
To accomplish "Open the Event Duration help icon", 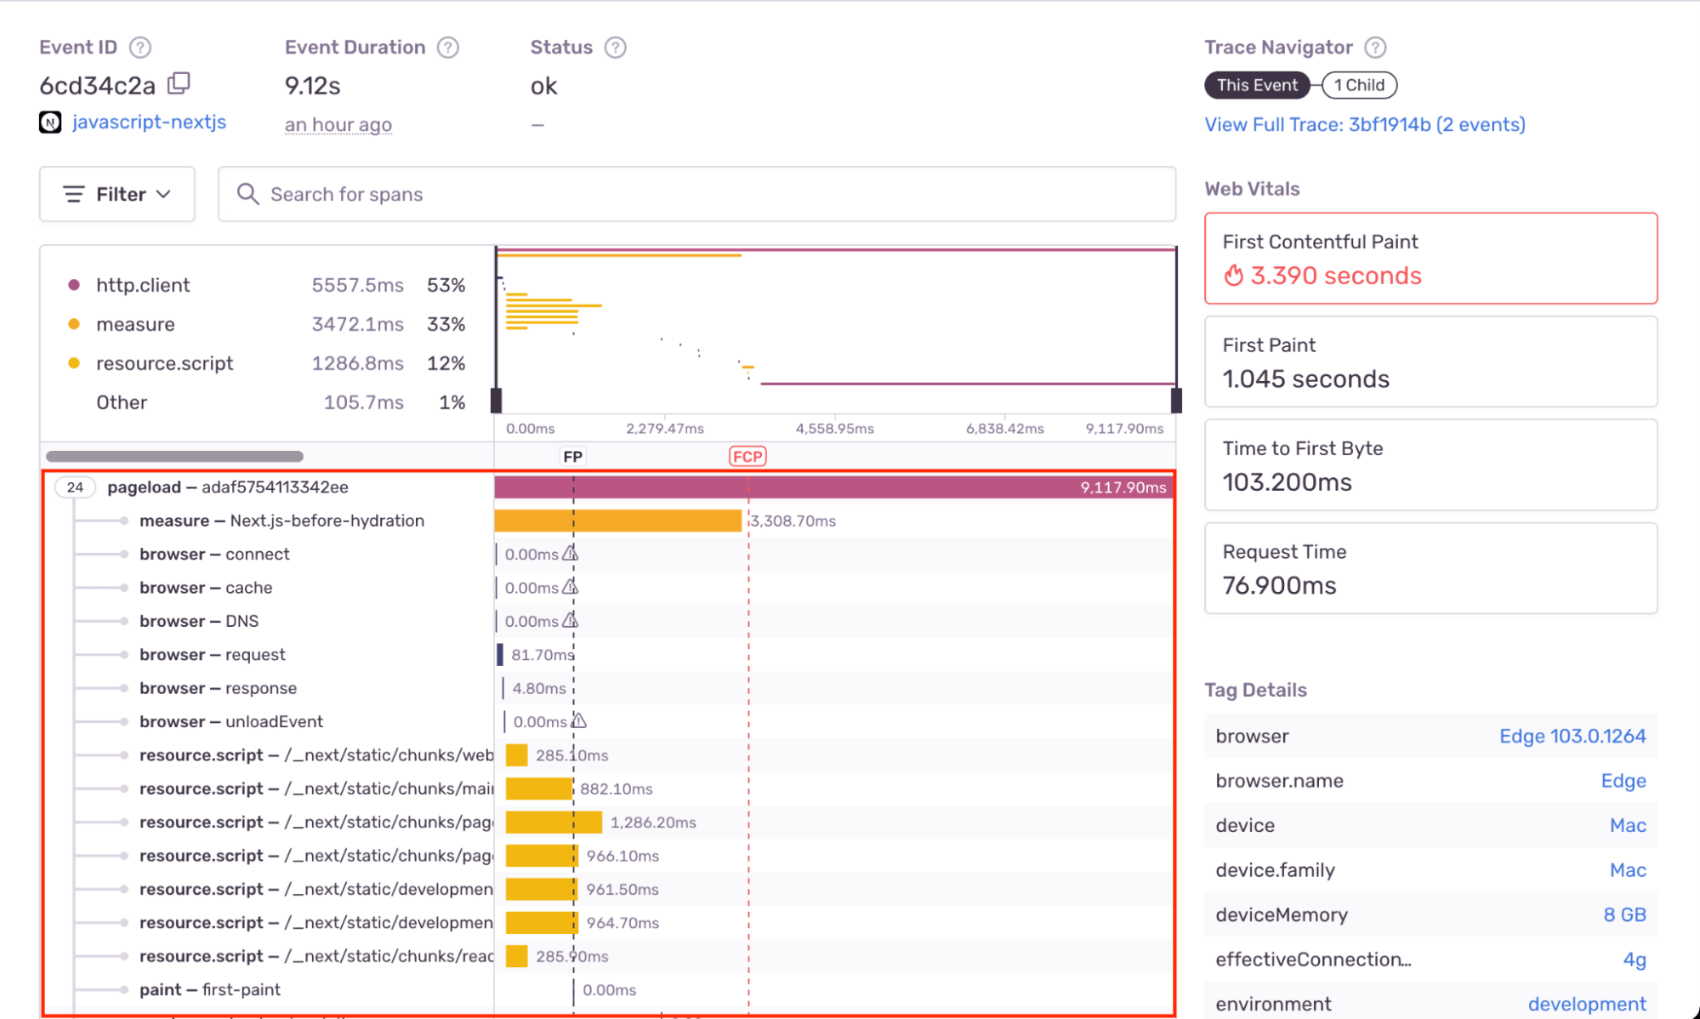I will pyautogui.click(x=448, y=47).
